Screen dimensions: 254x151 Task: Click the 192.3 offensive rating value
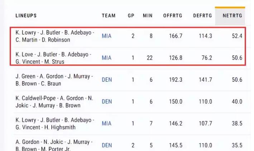tap(176, 80)
